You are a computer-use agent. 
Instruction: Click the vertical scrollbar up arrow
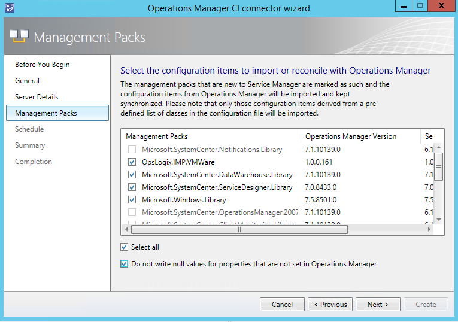point(438,148)
